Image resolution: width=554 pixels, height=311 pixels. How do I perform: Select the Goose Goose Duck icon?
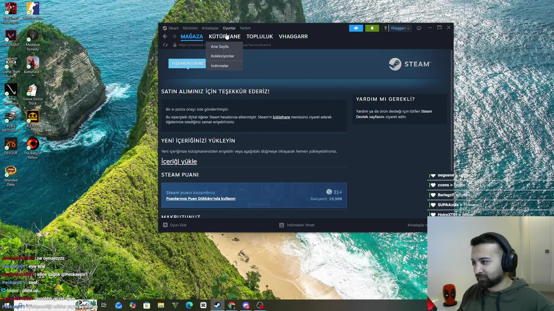(32, 95)
